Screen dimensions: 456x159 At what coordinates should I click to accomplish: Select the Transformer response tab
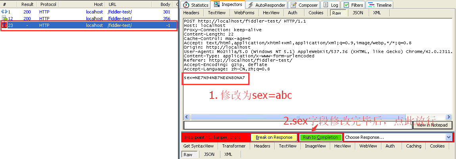[x=234, y=146]
